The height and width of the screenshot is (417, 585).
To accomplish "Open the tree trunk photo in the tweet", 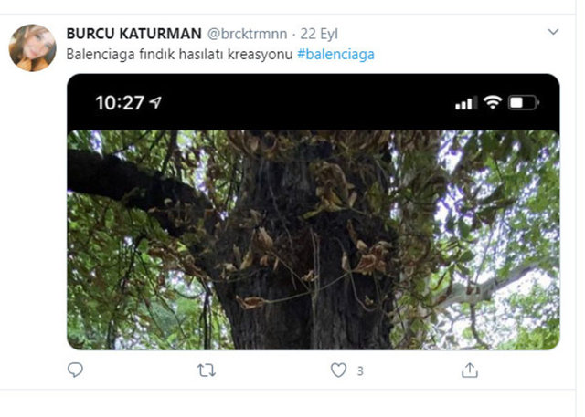I will [x=313, y=255].
